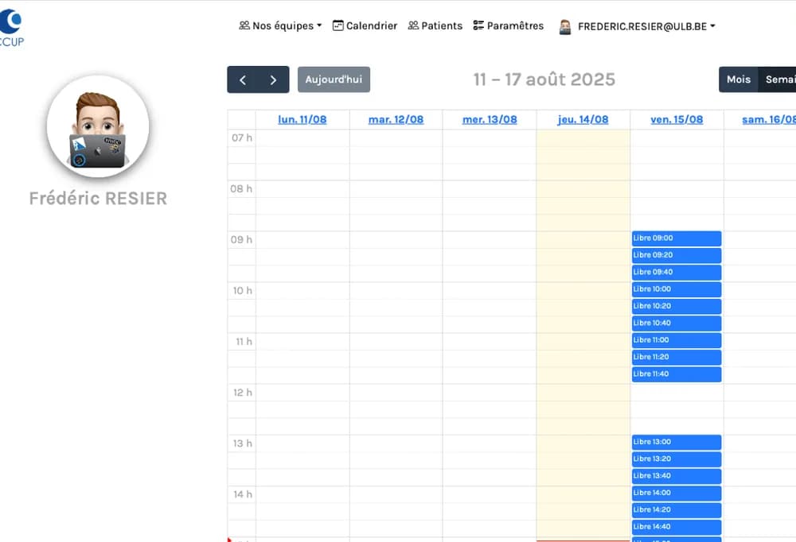Open the Paramètres menu item

pos(508,26)
